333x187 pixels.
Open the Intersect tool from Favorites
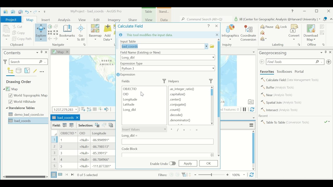pyautogui.click(x=279, y=110)
